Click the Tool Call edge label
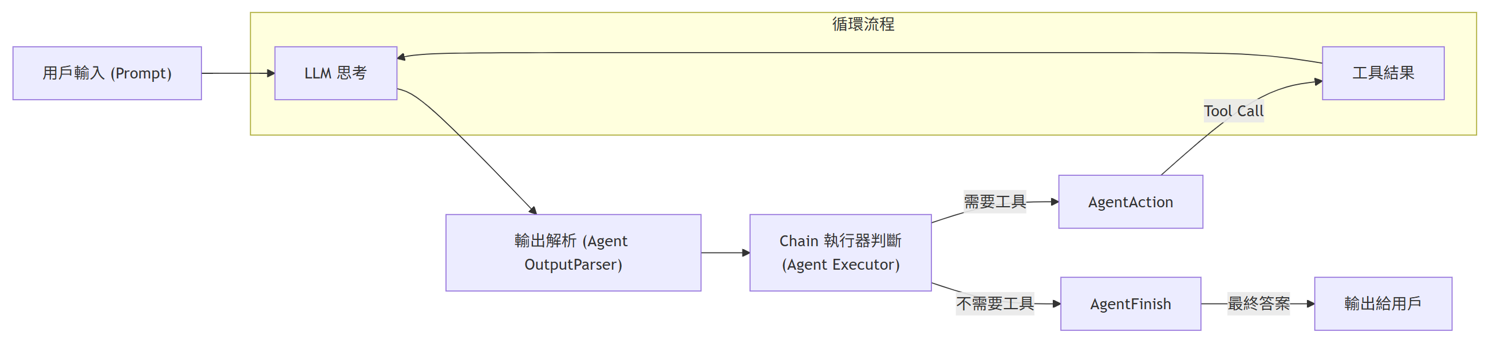The width and height of the screenshot is (1485, 351). (x=1233, y=111)
